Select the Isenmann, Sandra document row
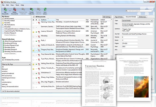Viewport: 156px width, 107px height. (x=71, y=27)
